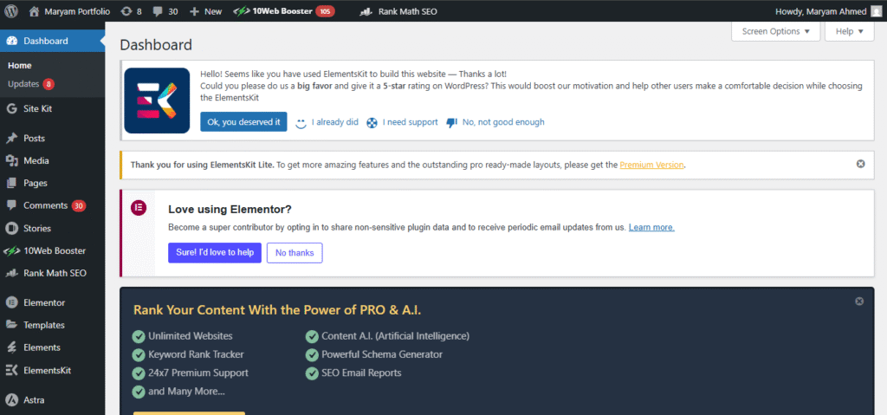The image size is (887, 415).
Task: Click the Keyword Rank Tracker feature text
Action: 197,354
